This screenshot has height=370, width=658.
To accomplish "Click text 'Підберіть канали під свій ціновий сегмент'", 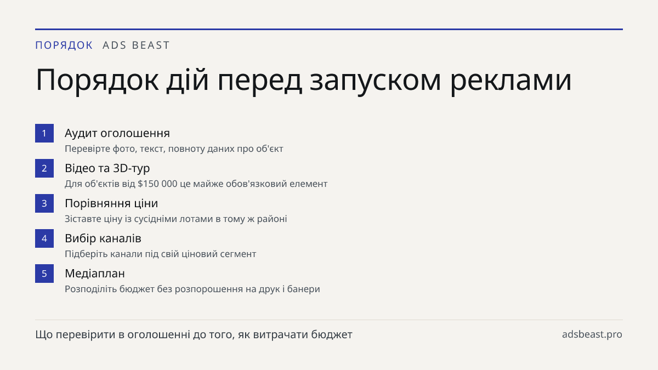I will click(x=161, y=254).
